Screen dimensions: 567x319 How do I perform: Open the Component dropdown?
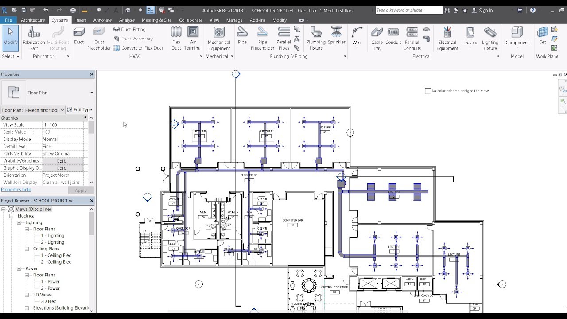point(517,47)
